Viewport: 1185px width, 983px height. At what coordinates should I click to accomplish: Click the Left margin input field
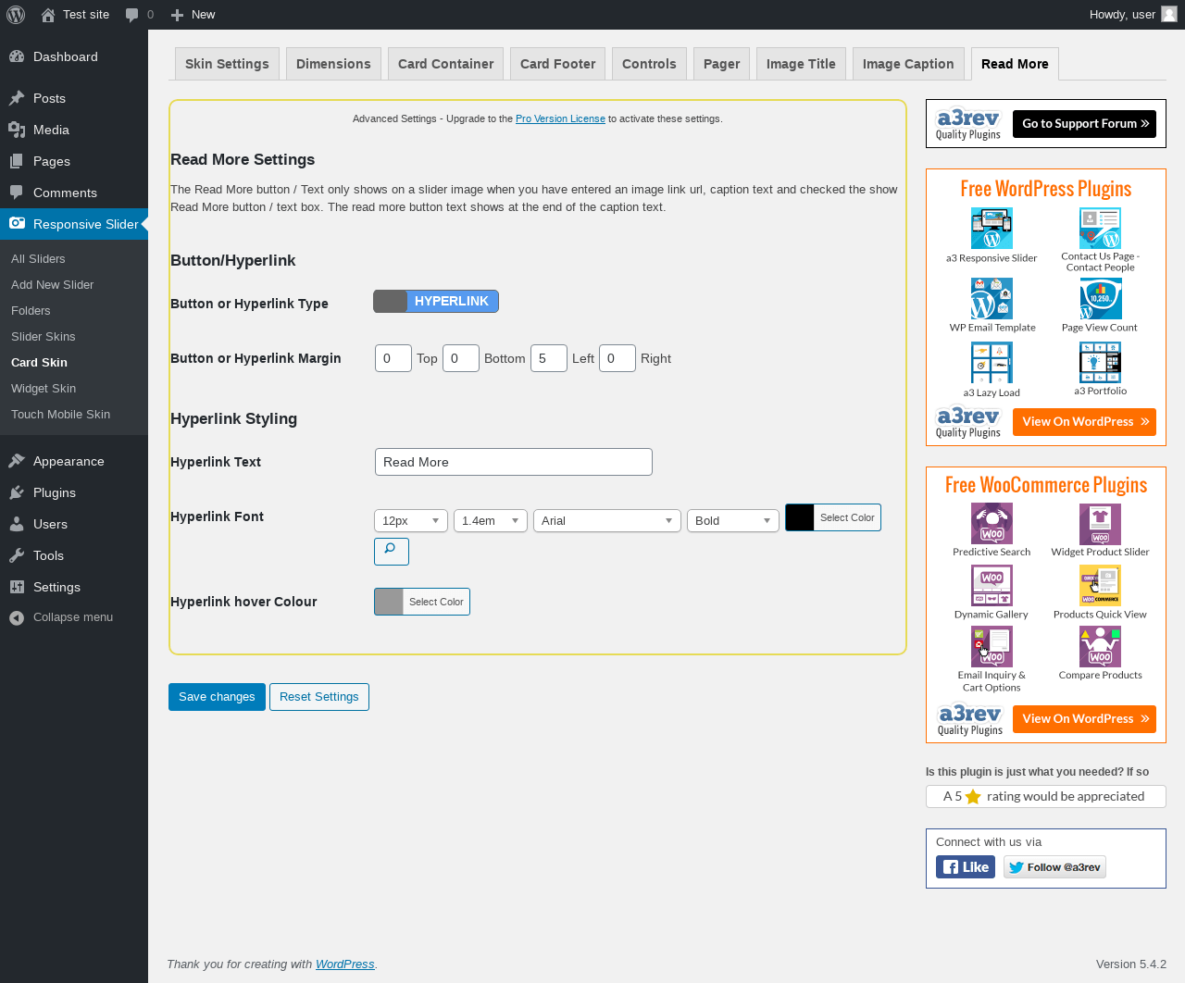(x=549, y=358)
